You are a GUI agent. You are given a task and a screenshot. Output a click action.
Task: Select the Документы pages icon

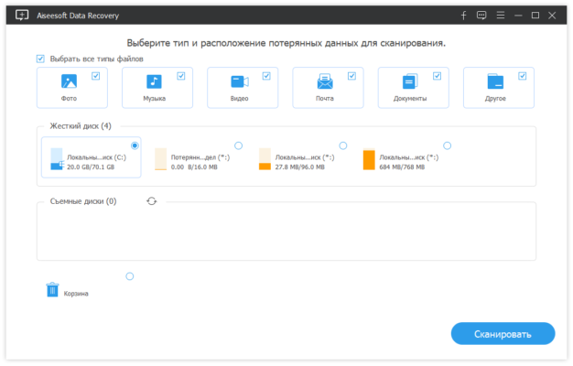pyautogui.click(x=410, y=81)
